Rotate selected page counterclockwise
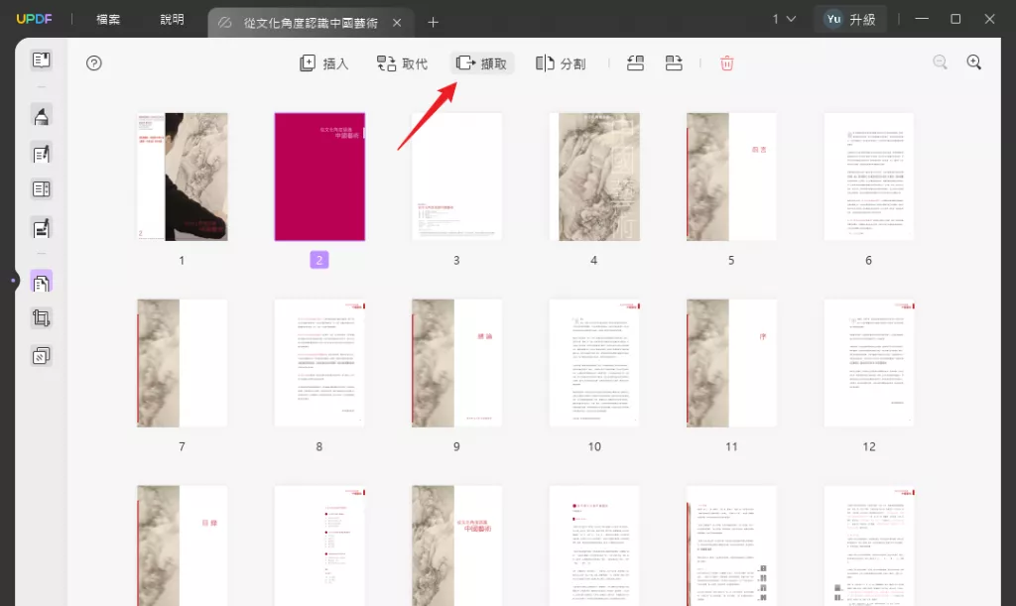 [x=636, y=63]
